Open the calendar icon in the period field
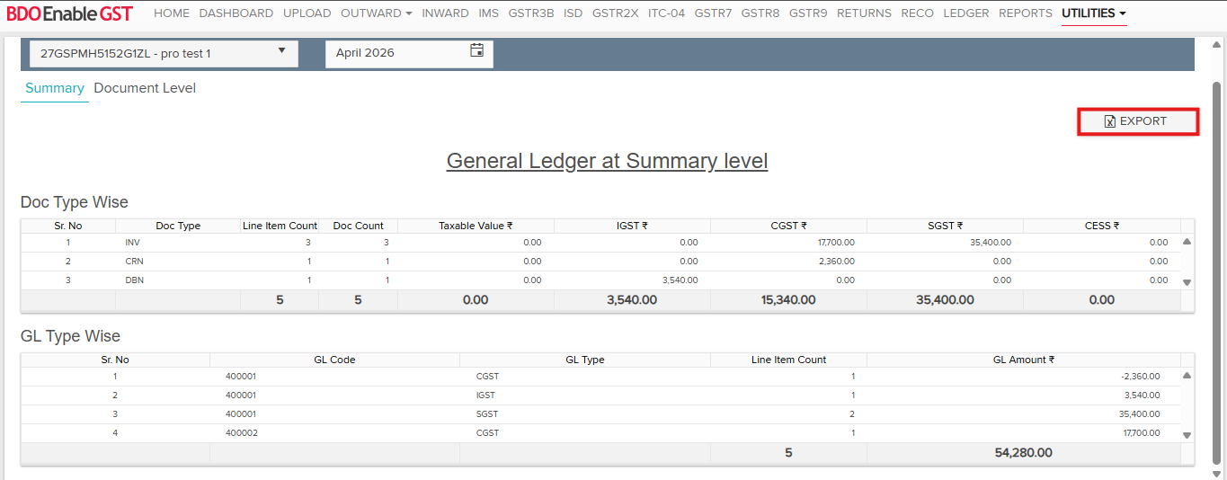1227x480 pixels. click(477, 50)
